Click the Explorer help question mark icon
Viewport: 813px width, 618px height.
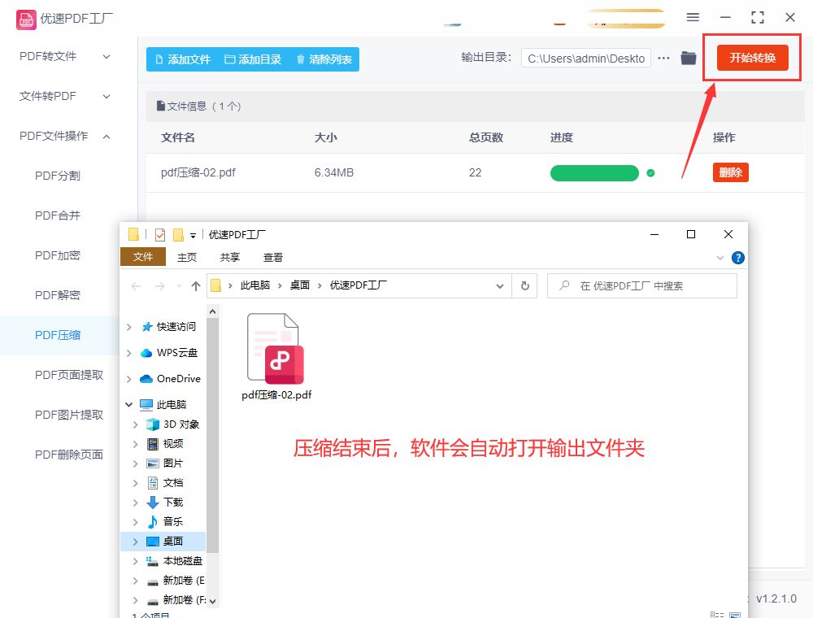tap(738, 258)
